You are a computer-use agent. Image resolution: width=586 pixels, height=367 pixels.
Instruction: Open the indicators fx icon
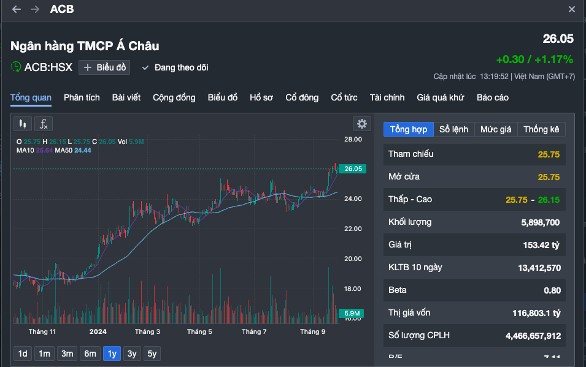click(44, 124)
